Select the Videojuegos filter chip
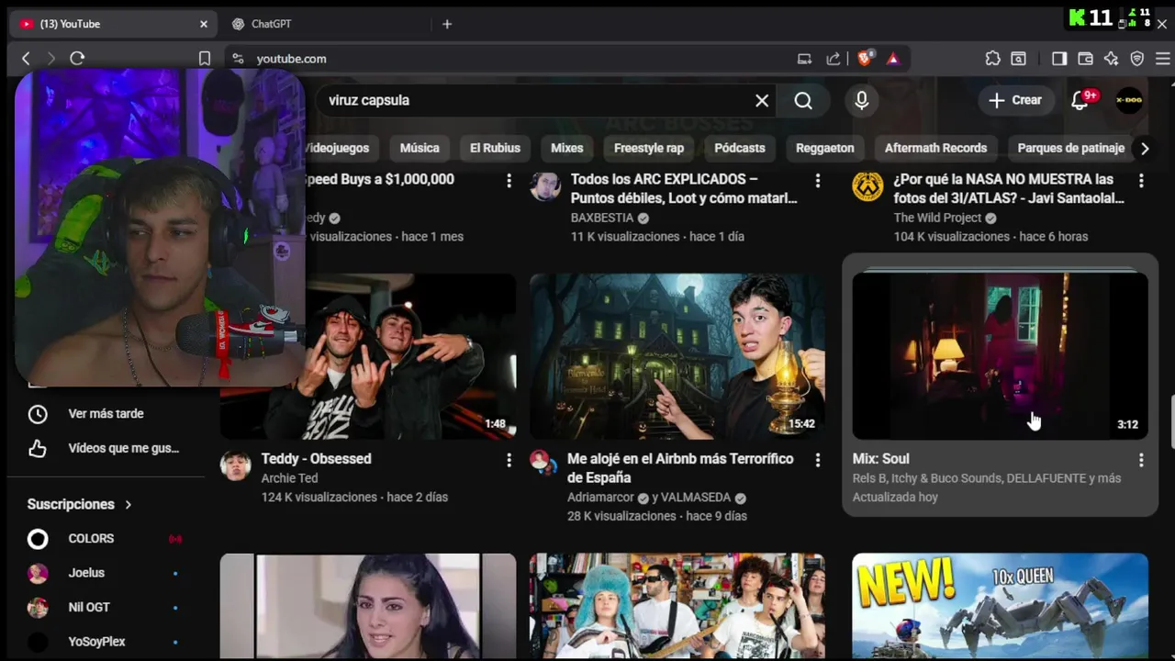 [339, 148]
